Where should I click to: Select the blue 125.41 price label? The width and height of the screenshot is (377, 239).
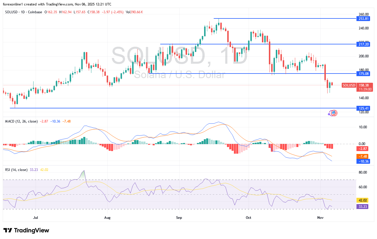pos(363,108)
